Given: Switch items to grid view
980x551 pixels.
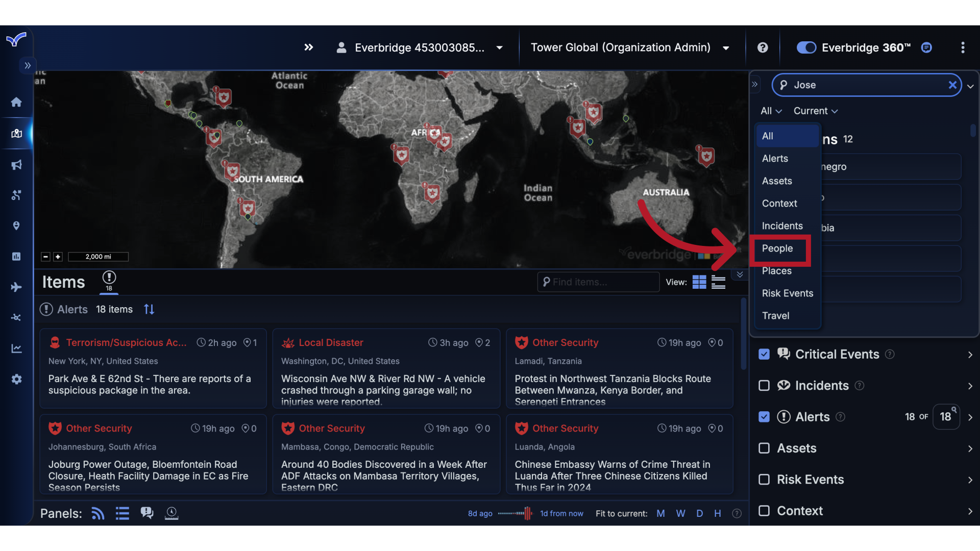Looking at the screenshot, I should (699, 282).
